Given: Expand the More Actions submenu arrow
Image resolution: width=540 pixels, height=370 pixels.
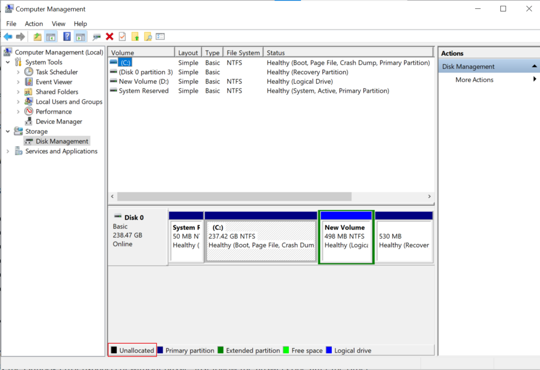Looking at the screenshot, I should click(x=534, y=79).
